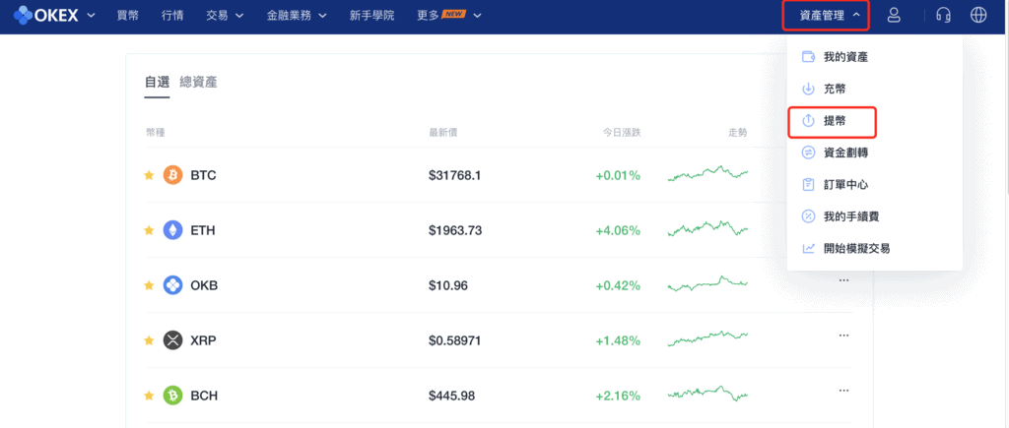Open 行情 in the top navigation
Image resolution: width=1009 pixels, height=428 pixels.
[x=172, y=16]
